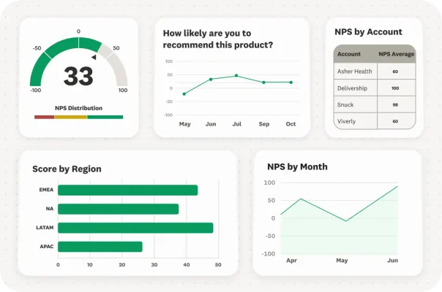Click the Jul axis label in recommend chart

point(237,124)
